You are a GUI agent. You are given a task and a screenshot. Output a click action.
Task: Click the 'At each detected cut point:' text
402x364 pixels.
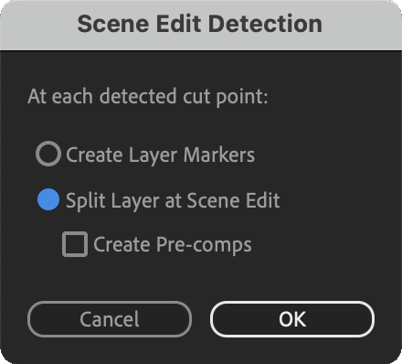(x=148, y=97)
